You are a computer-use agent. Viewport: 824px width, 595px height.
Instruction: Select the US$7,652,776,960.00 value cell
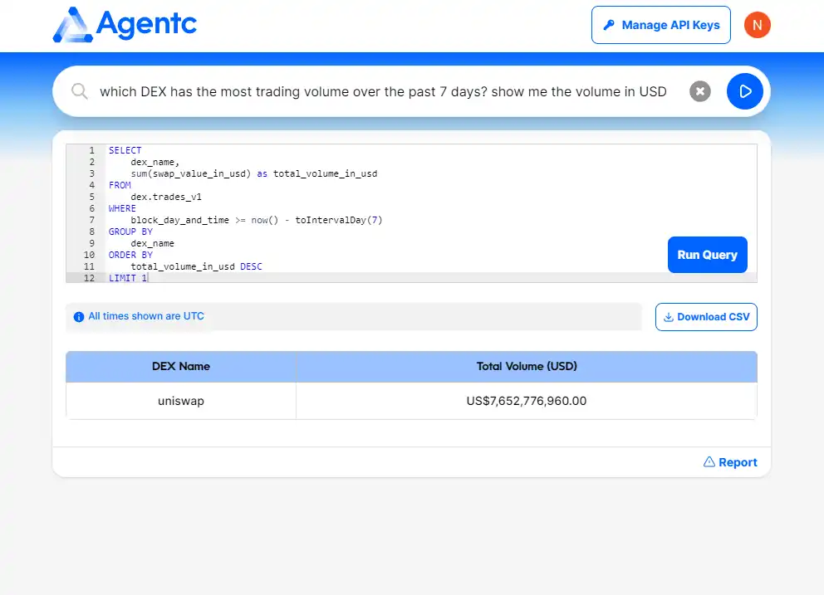[527, 401]
